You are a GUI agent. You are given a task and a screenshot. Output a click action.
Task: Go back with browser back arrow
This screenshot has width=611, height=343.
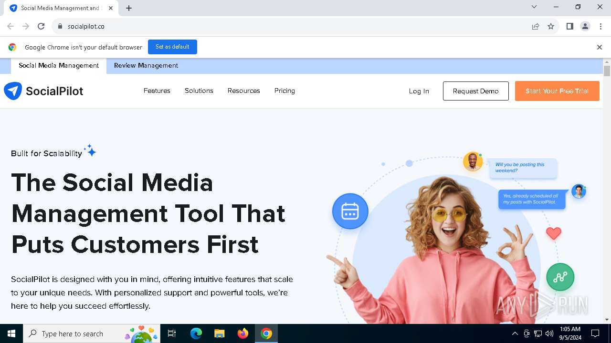[x=11, y=26]
